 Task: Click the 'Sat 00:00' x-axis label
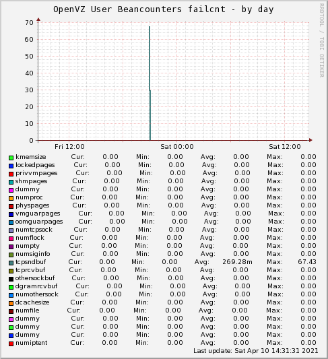[177, 147]
